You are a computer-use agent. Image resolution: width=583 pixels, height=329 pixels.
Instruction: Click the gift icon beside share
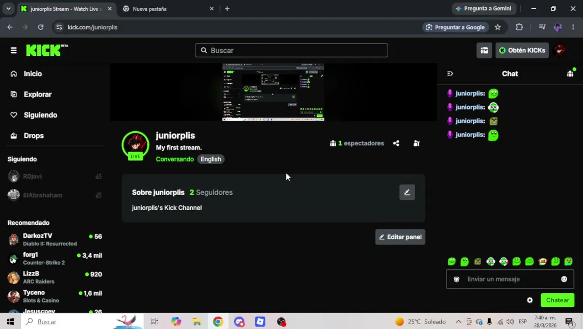click(x=417, y=143)
